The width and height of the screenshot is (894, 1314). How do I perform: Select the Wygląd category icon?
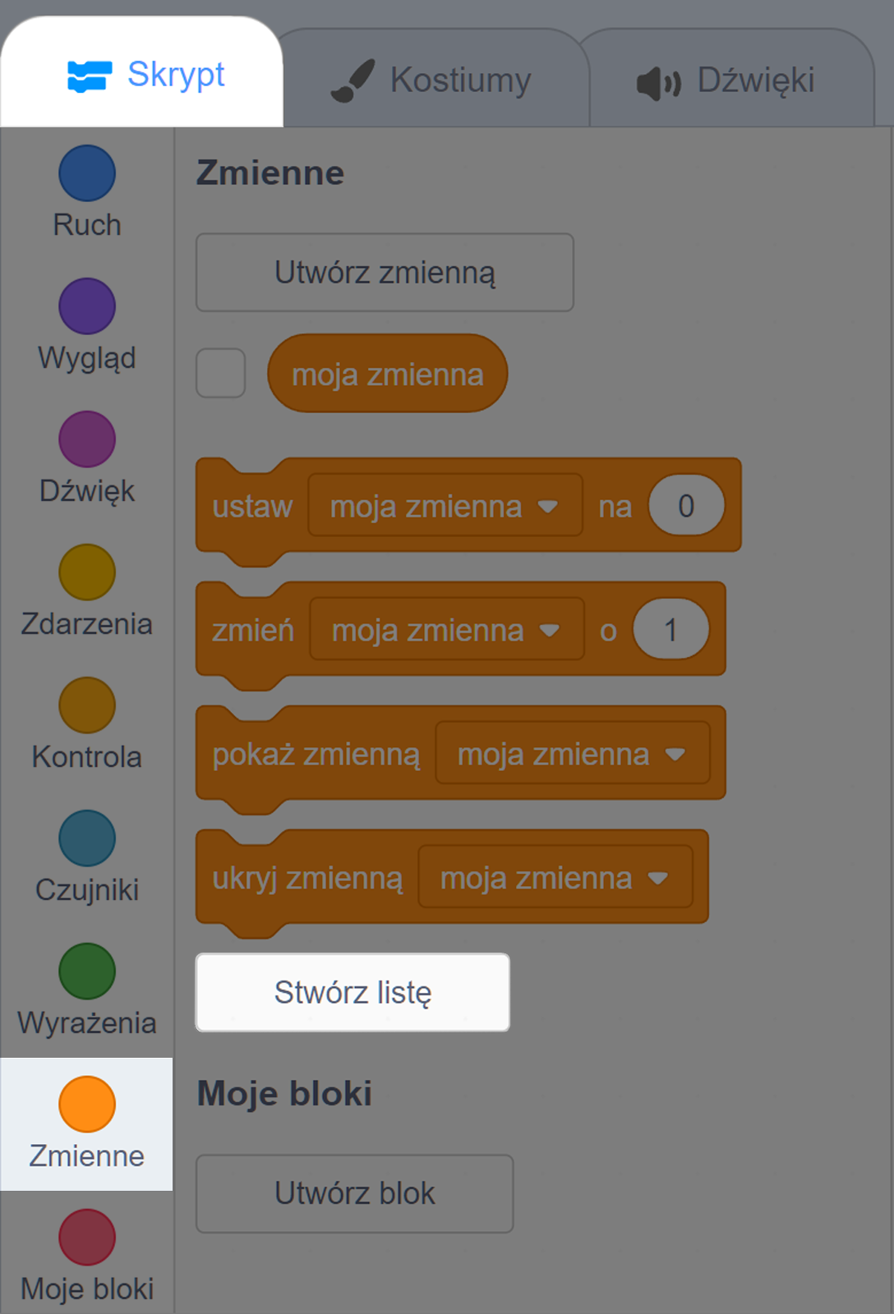point(86,306)
